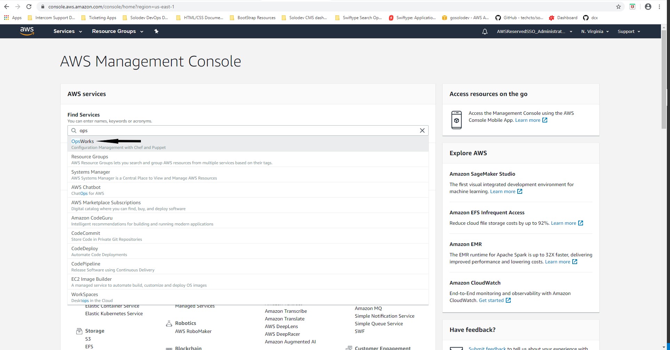Open the notifications bell
670x350 pixels.
(485, 32)
